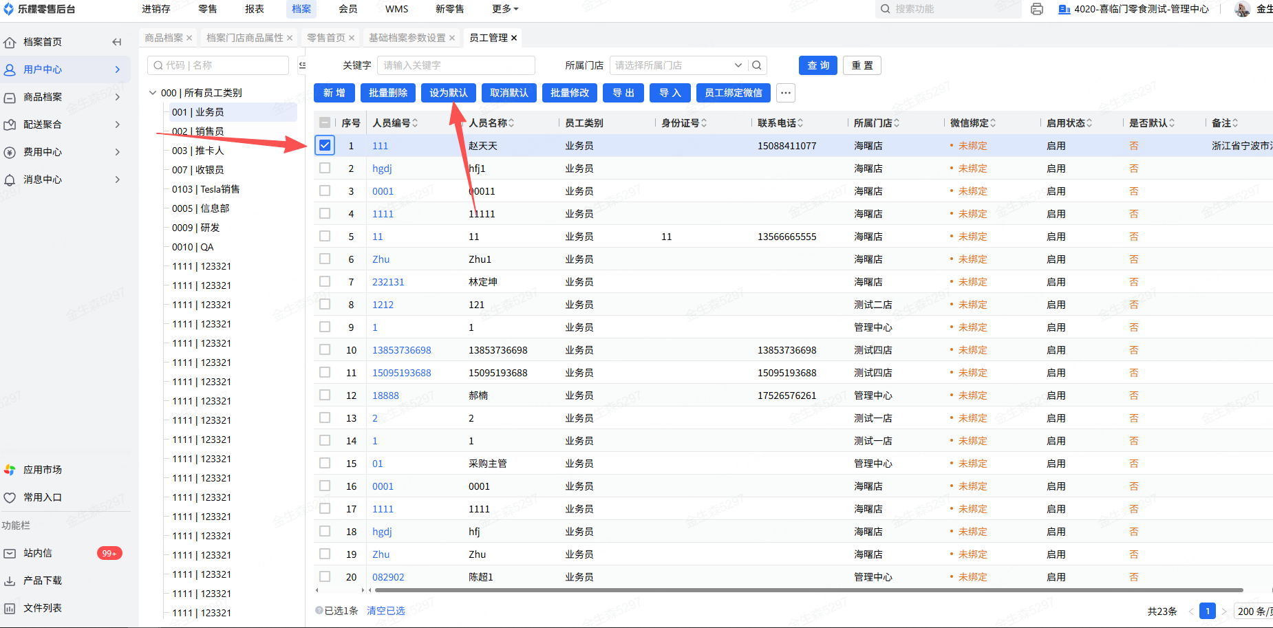Click the 人员编号 column sort icon
This screenshot has width=1273, height=628.
coord(415,123)
